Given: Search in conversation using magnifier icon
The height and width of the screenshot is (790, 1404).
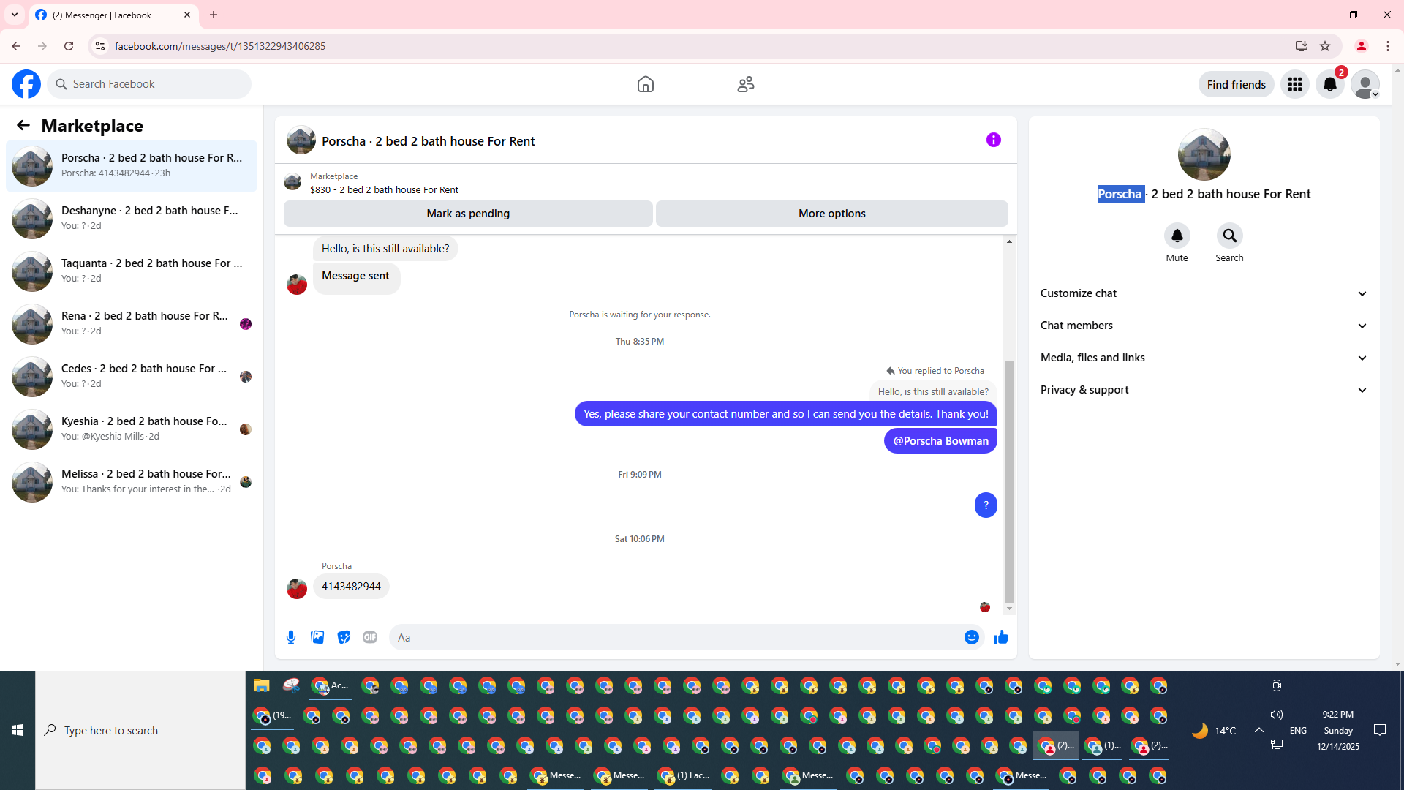Looking at the screenshot, I should click(1229, 236).
